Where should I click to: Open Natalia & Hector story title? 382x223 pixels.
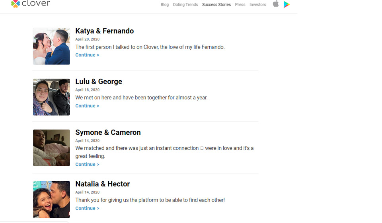tap(102, 184)
